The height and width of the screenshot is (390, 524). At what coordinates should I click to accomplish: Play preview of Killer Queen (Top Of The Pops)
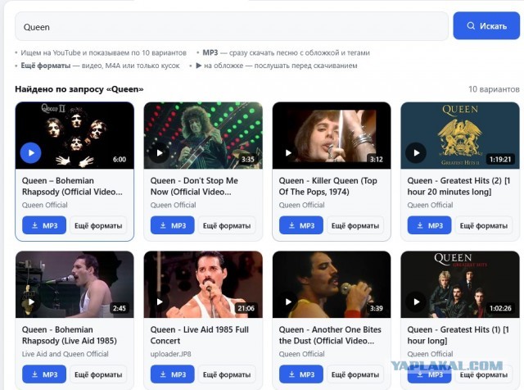288,153
